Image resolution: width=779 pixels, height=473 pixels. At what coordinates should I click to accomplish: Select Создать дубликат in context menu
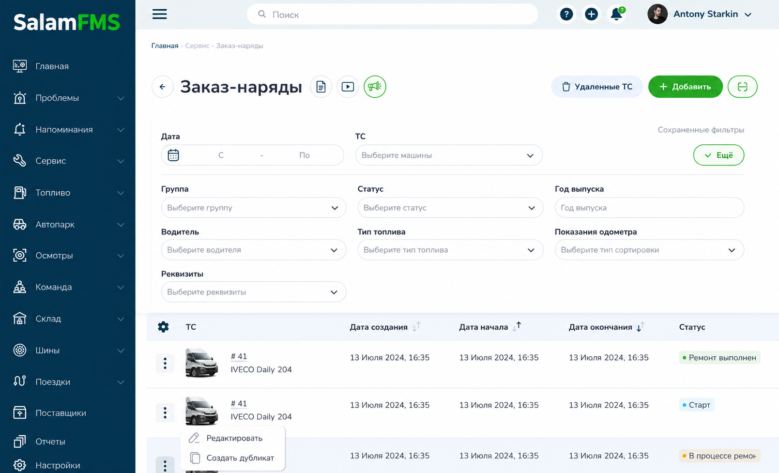click(x=233, y=458)
